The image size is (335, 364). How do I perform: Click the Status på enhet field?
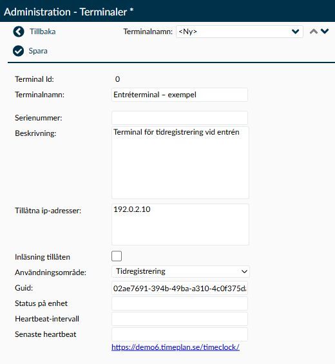click(180, 303)
